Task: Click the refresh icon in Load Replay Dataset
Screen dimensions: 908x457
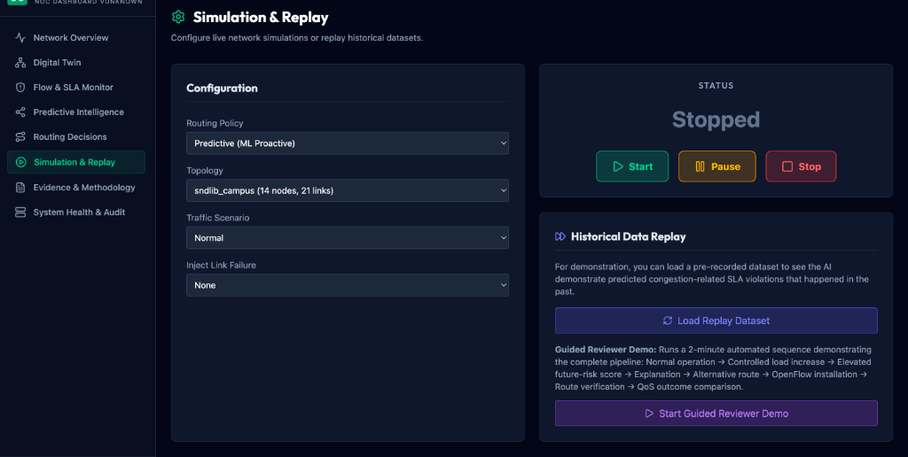Action: coord(668,321)
